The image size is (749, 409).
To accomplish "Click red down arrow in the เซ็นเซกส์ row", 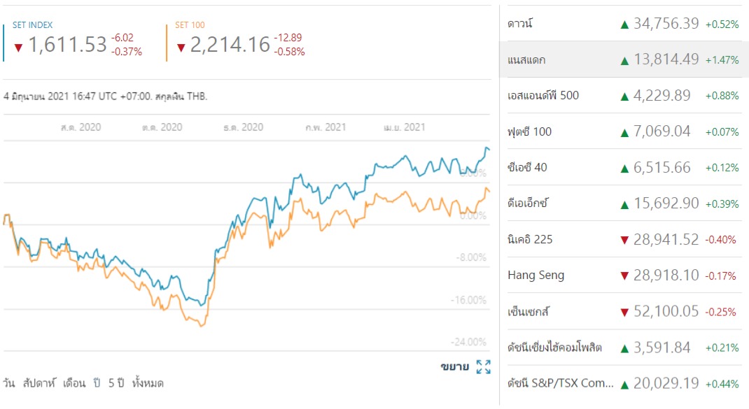I will coord(624,312).
